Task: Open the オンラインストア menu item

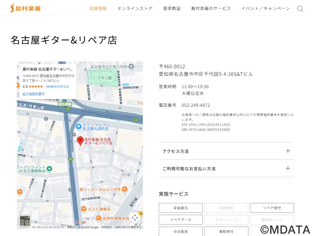Action: (135, 9)
